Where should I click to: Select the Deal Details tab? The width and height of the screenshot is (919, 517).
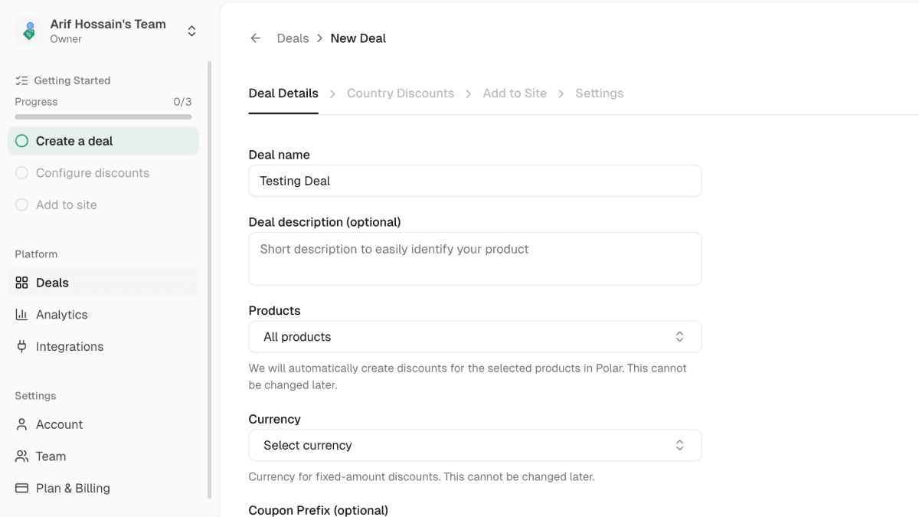click(x=283, y=93)
